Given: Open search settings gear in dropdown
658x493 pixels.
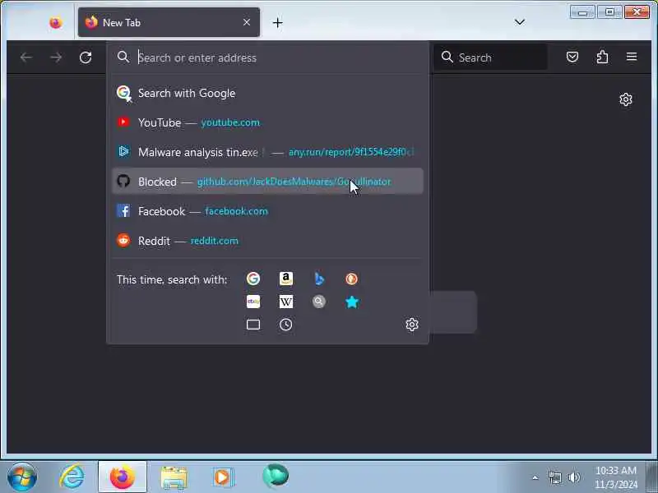Looking at the screenshot, I should click(x=412, y=325).
